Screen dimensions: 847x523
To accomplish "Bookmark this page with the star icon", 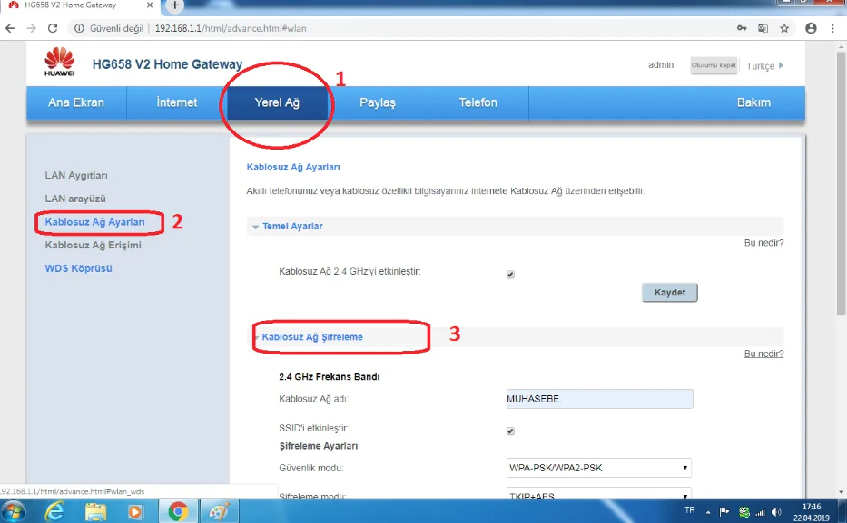I will tap(784, 28).
